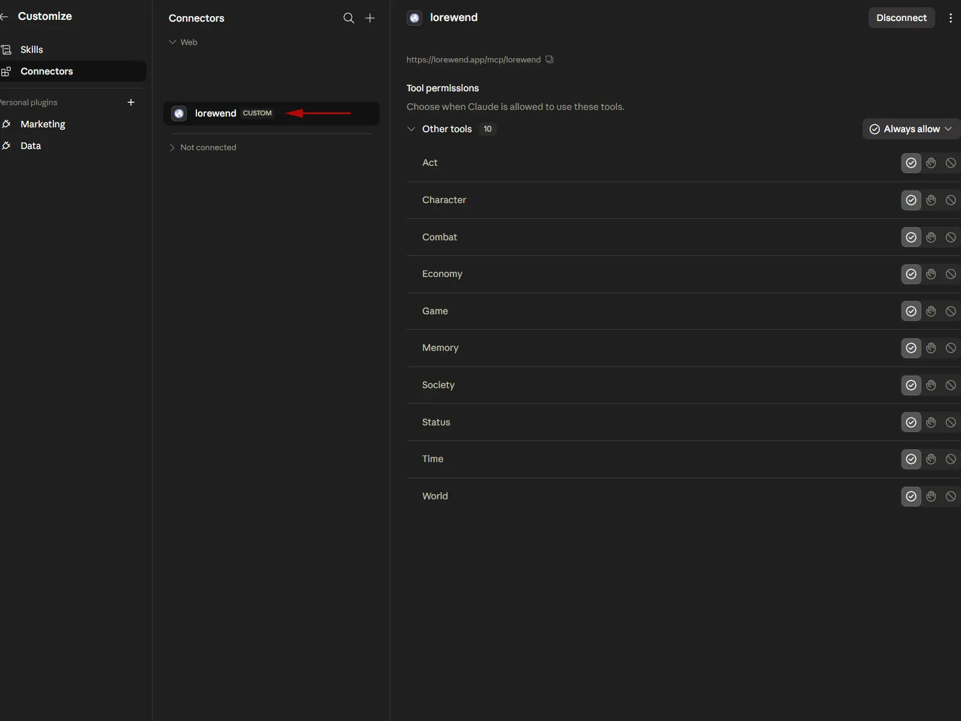This screenshot has height=721, width=961.
Task: Set Memory tool to always allow
Action: (x=911, y=348)
